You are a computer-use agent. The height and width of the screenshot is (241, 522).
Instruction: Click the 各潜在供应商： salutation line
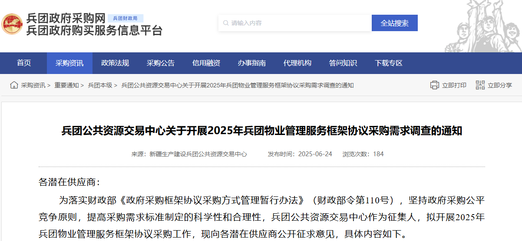[x=69, y=182]
